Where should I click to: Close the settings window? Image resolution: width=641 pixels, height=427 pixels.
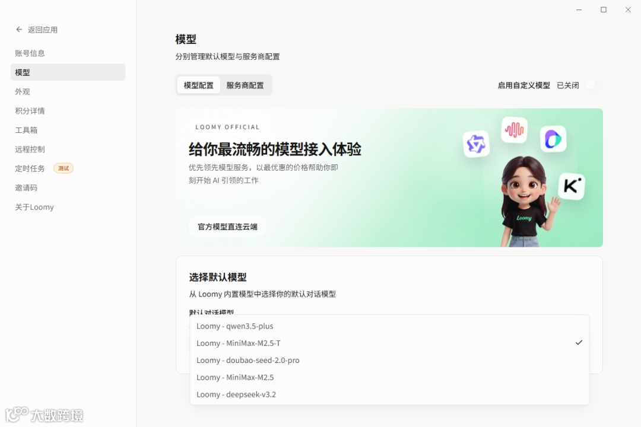tap(628, 10)
